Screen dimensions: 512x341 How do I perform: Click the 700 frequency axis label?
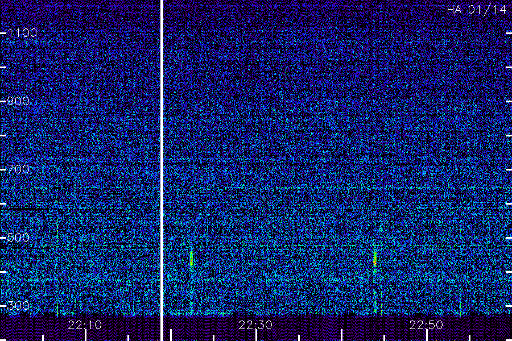18,169
